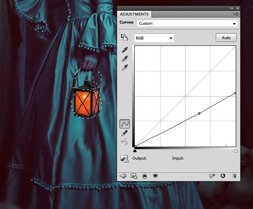The width and height of the screenshot is (253, 209).
Task: Pick the gray point eyedropper
Action: (125, 59)
